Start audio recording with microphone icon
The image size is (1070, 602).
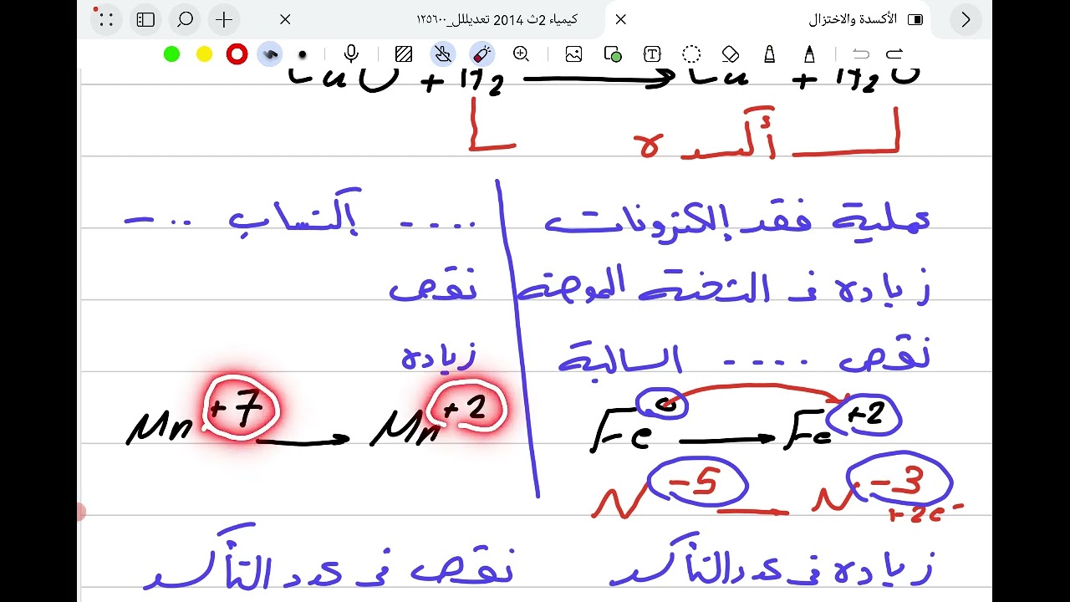(x=351, y=54)
